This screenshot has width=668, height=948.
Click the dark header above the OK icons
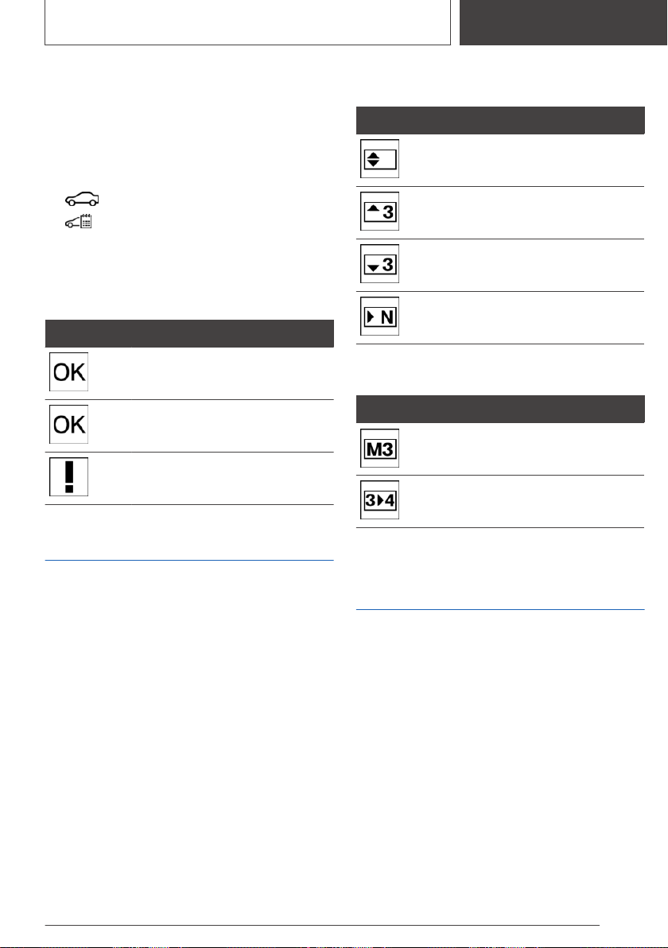pyautogui.click(x=189, y=333)
